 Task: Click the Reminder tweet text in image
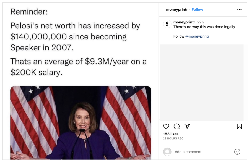(79, 42)
